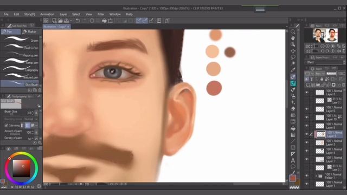Select the Eyedropper tool
The image size is (347, 195).
(293, 70)
